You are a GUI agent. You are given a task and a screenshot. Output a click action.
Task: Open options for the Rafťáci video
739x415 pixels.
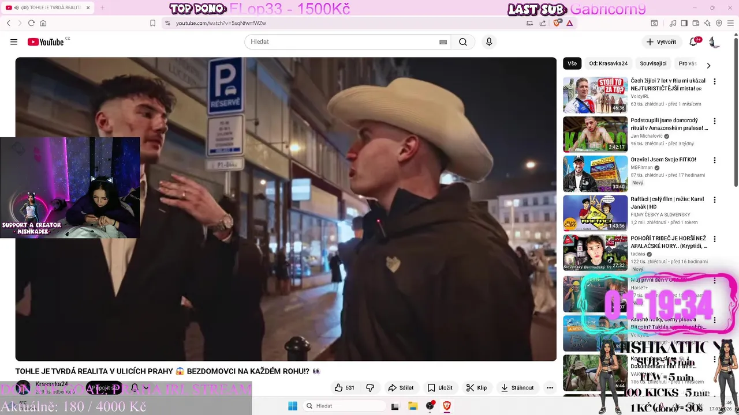coord(715,200)
